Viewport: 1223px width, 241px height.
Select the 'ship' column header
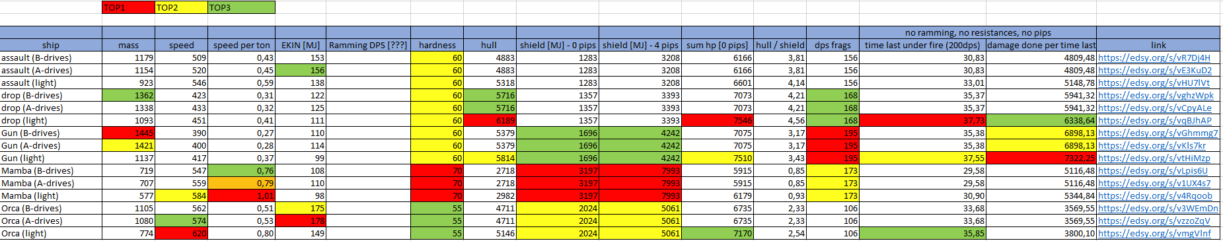tap(51, 45)
